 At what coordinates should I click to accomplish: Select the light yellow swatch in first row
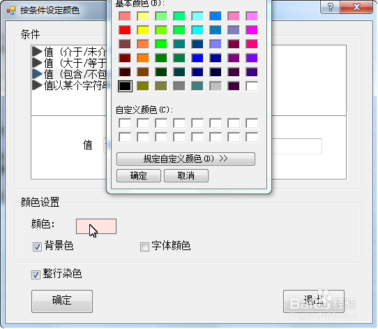[x=143, y=16]
